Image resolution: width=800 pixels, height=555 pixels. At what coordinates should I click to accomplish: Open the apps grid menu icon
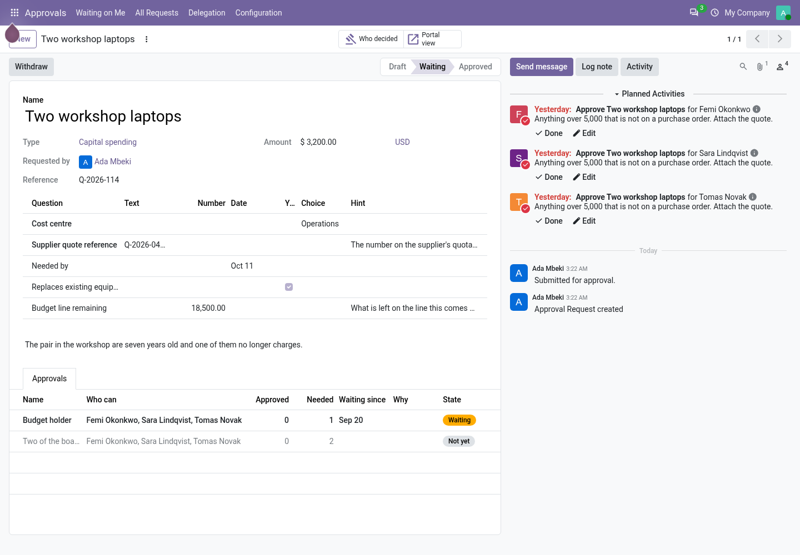click(14, 13)
